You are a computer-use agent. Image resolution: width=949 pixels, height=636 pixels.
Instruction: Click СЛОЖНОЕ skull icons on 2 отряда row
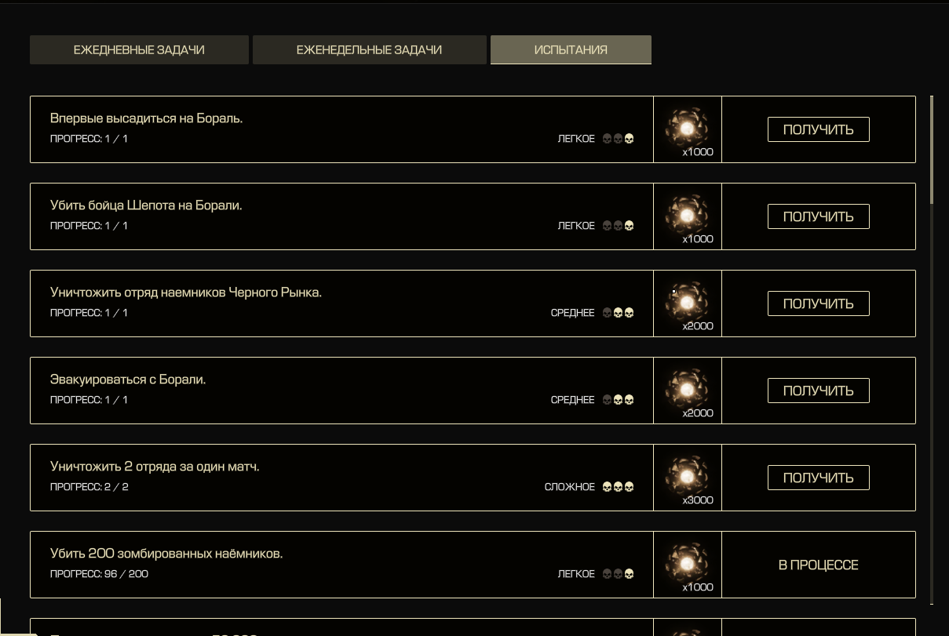tap(618, 487)
